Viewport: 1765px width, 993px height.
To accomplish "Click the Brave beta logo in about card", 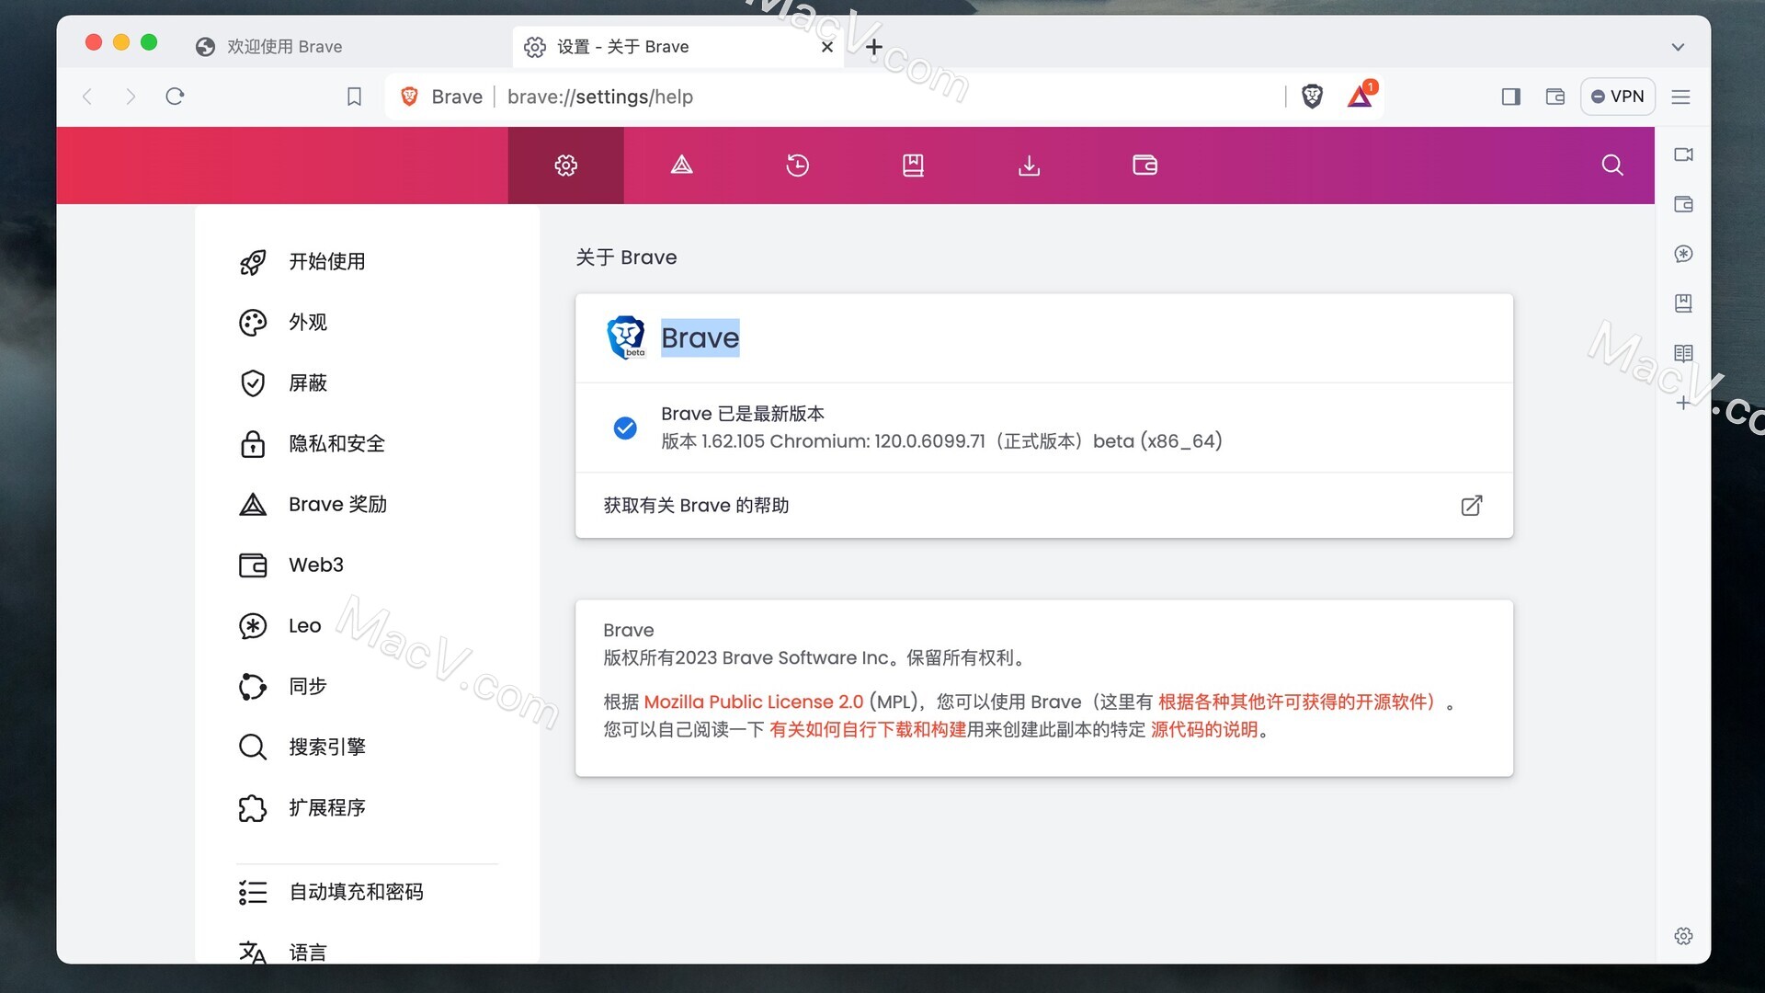I will point(626,337).
